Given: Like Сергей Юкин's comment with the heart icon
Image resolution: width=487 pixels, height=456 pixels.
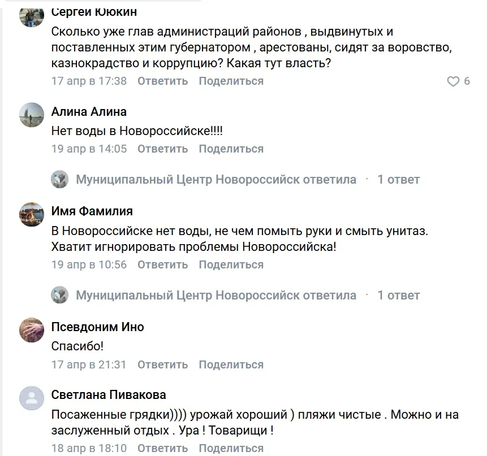Looking at the screenshot, I should tap(453, 81).
